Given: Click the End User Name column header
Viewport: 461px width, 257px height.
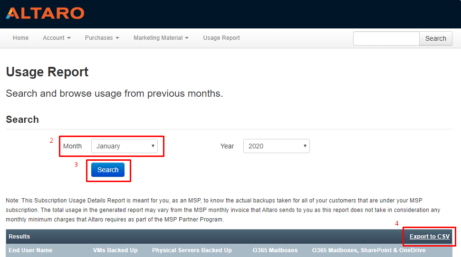Looking at the screenshot, I should (30, 250).
